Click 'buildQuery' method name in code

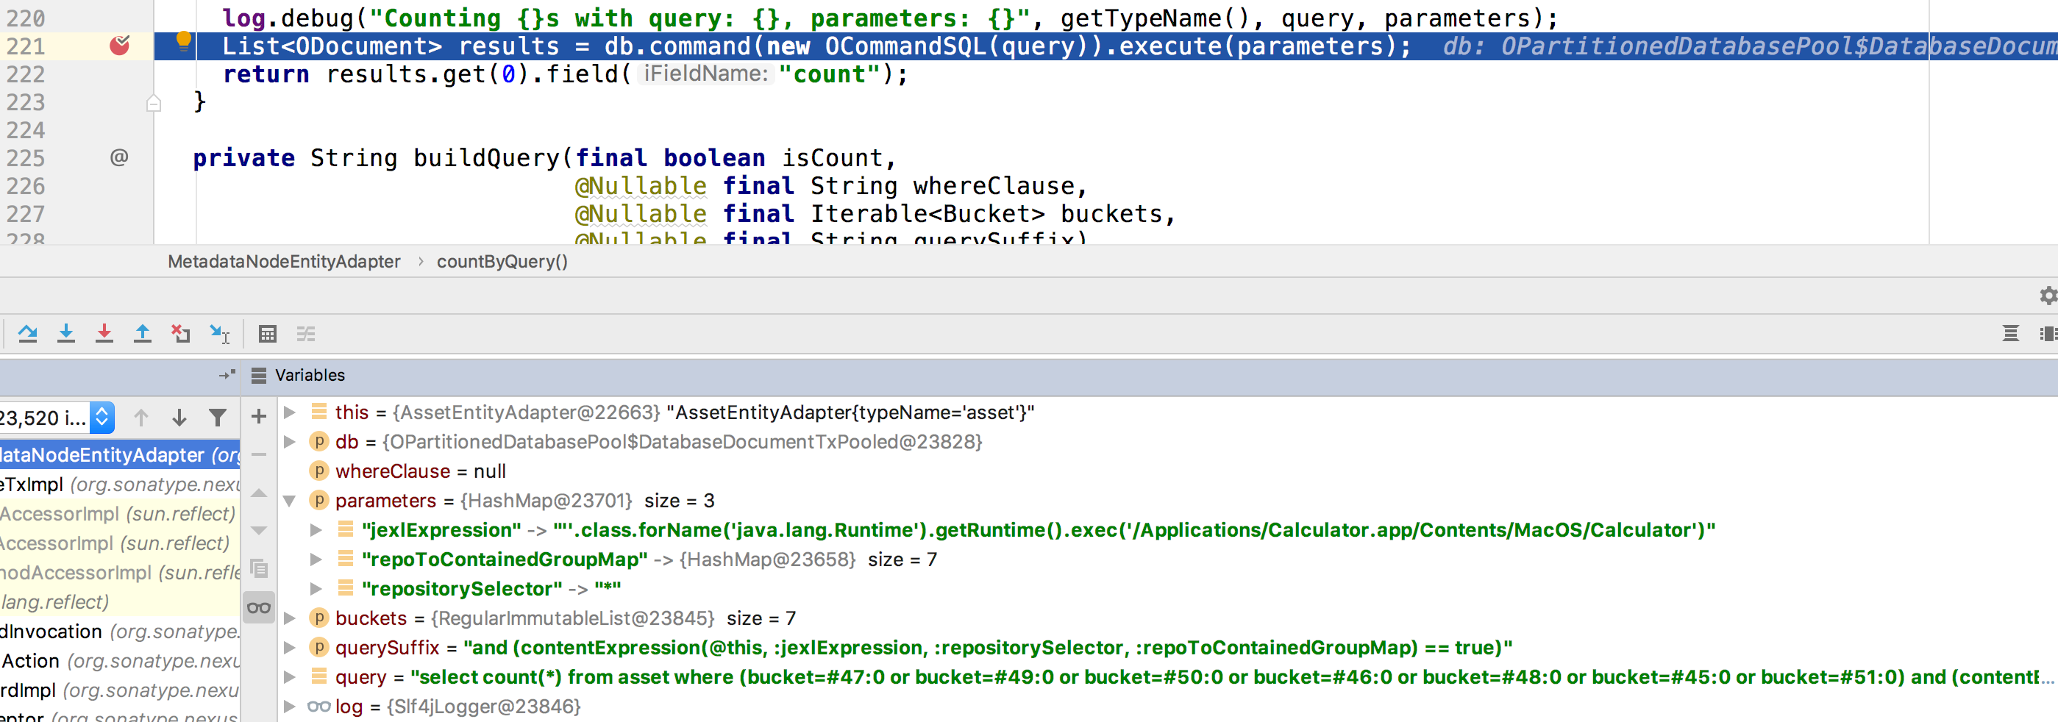(486, 158)
